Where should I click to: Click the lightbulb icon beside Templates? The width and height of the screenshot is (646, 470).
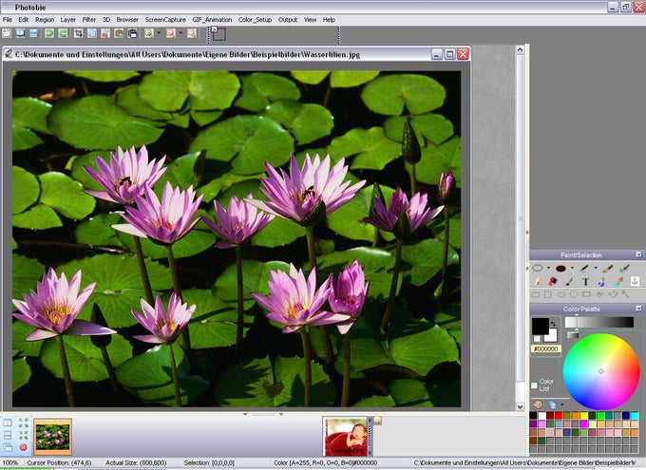click(x=377, y=421)
